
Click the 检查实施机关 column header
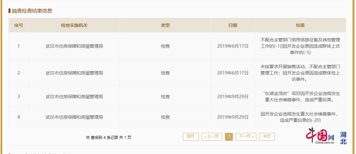[x=74, y=25]
